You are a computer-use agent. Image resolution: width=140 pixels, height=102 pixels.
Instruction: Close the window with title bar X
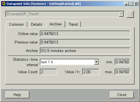coord(136,4)
